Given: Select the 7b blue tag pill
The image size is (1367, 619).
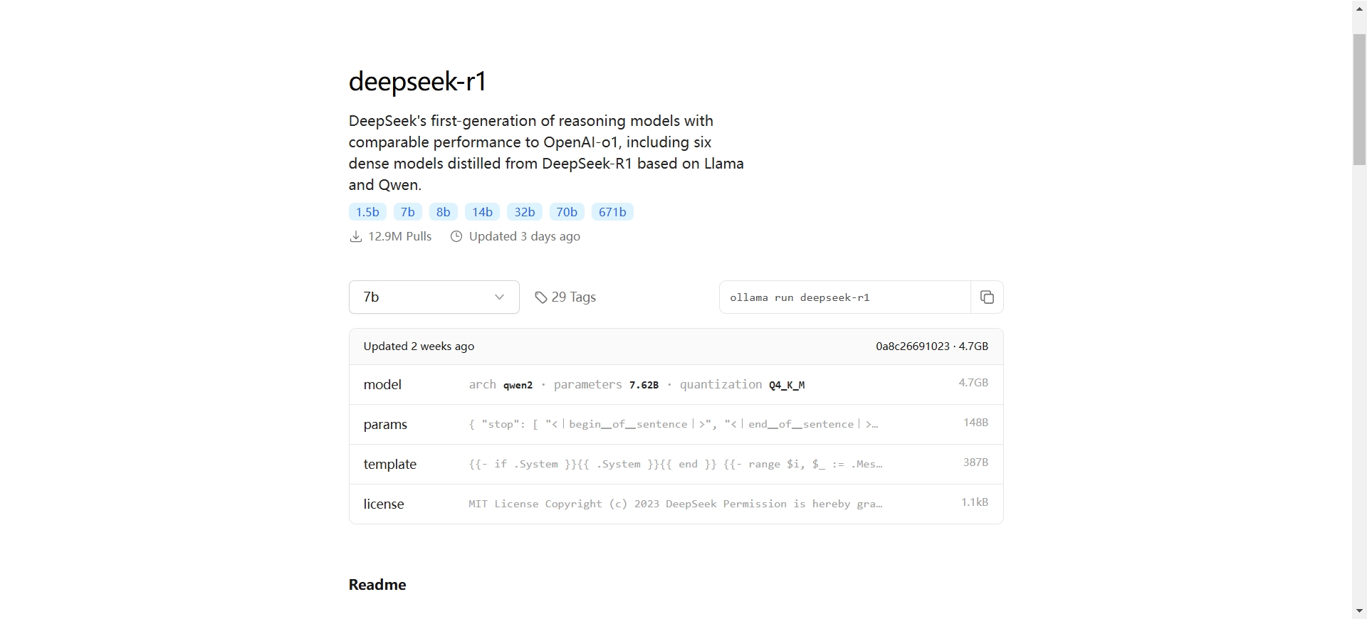Looking at the screenshot, I should [x=407, y=212].
